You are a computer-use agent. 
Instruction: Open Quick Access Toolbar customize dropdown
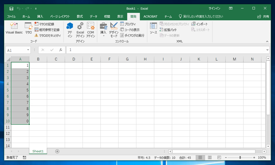coord(36,8)
